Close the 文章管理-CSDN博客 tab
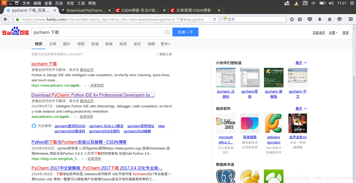Screen dimensions: 356x183 [x=219, y=10]
